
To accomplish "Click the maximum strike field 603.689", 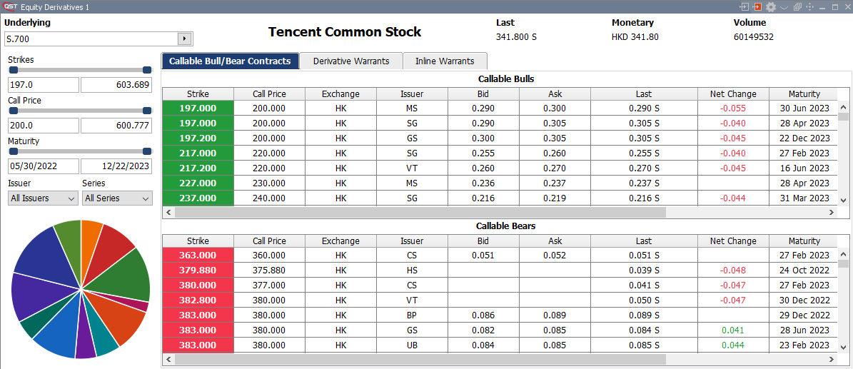I will [x=116, y=85].
